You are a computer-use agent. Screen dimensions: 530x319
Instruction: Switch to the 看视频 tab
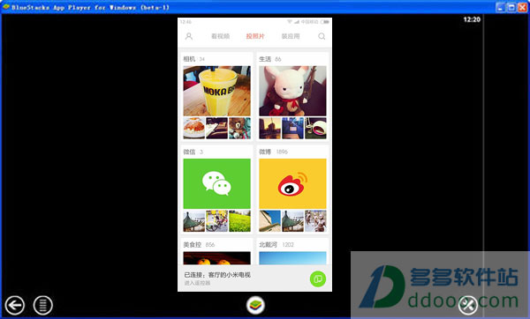[x=220, y=36]
